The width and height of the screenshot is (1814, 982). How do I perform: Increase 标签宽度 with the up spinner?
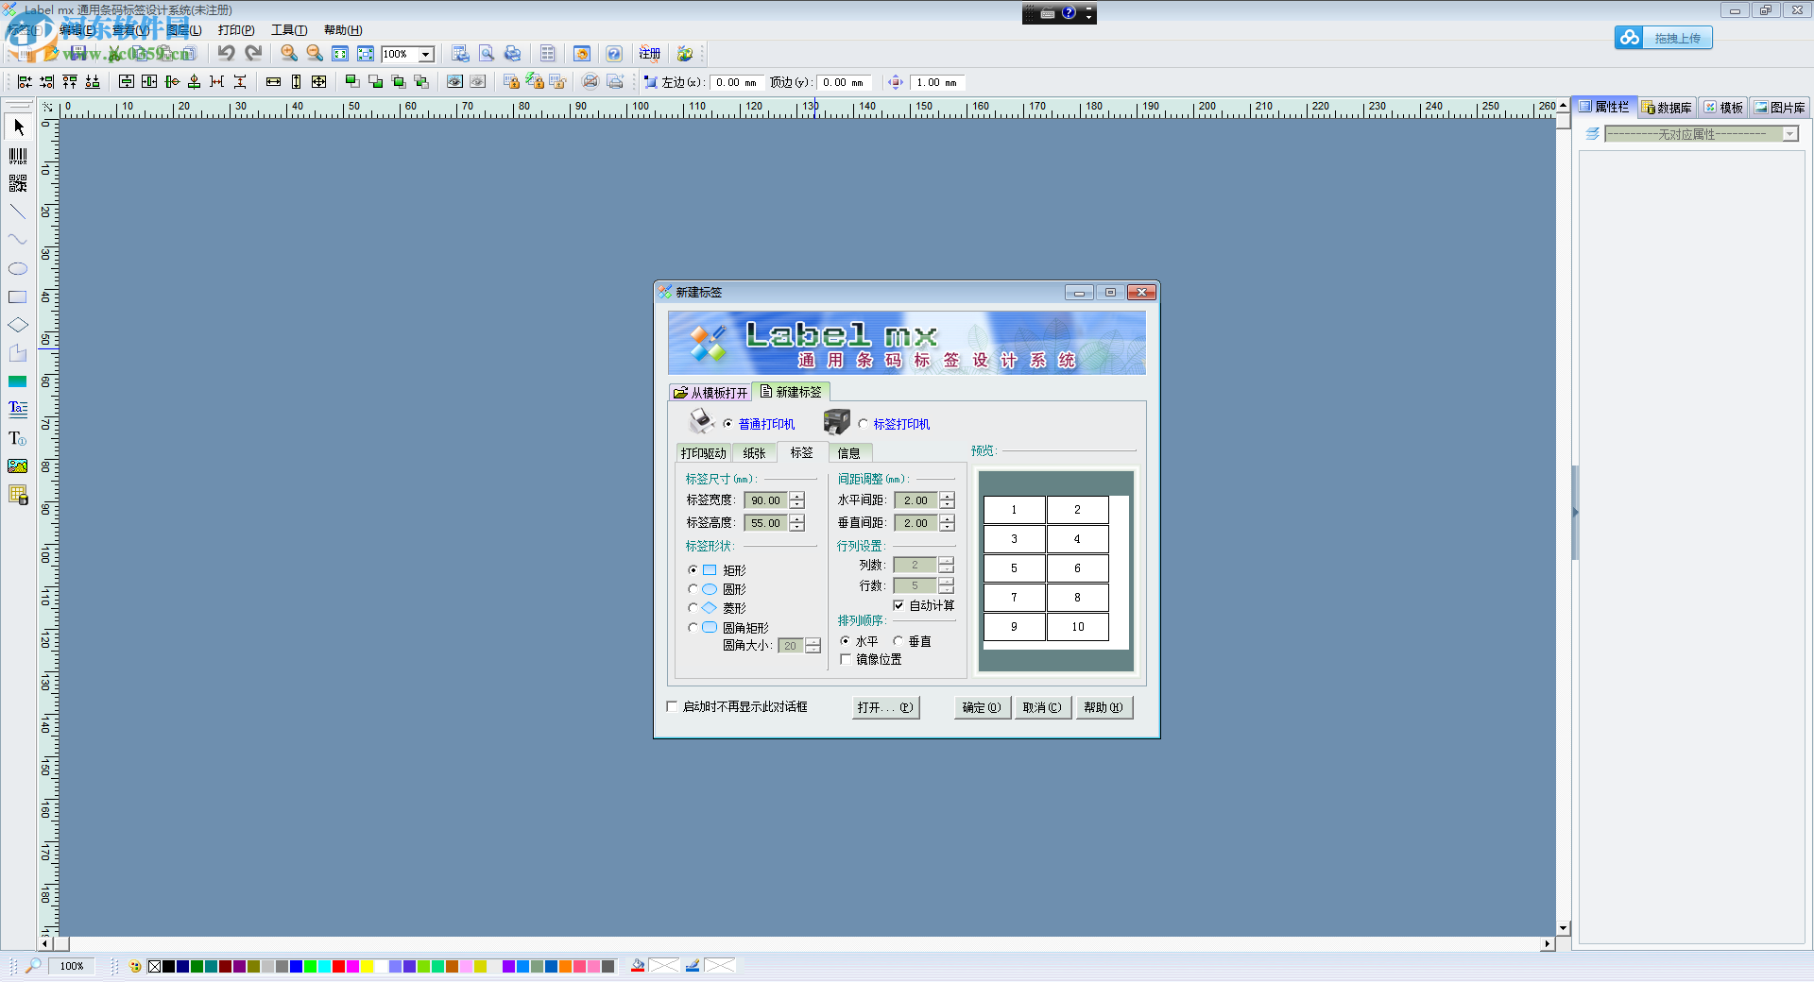[797, 496]
